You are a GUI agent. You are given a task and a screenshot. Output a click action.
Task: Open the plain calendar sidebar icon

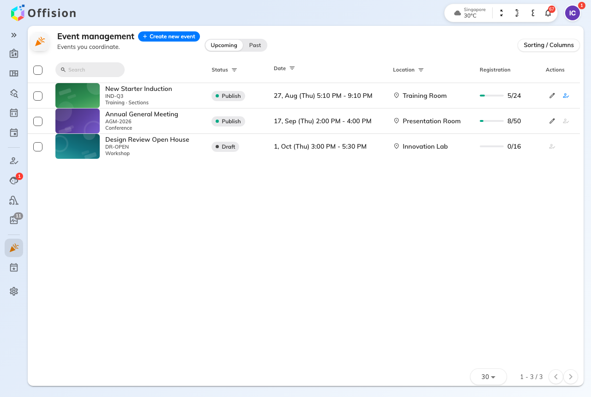tap(14, 113)
